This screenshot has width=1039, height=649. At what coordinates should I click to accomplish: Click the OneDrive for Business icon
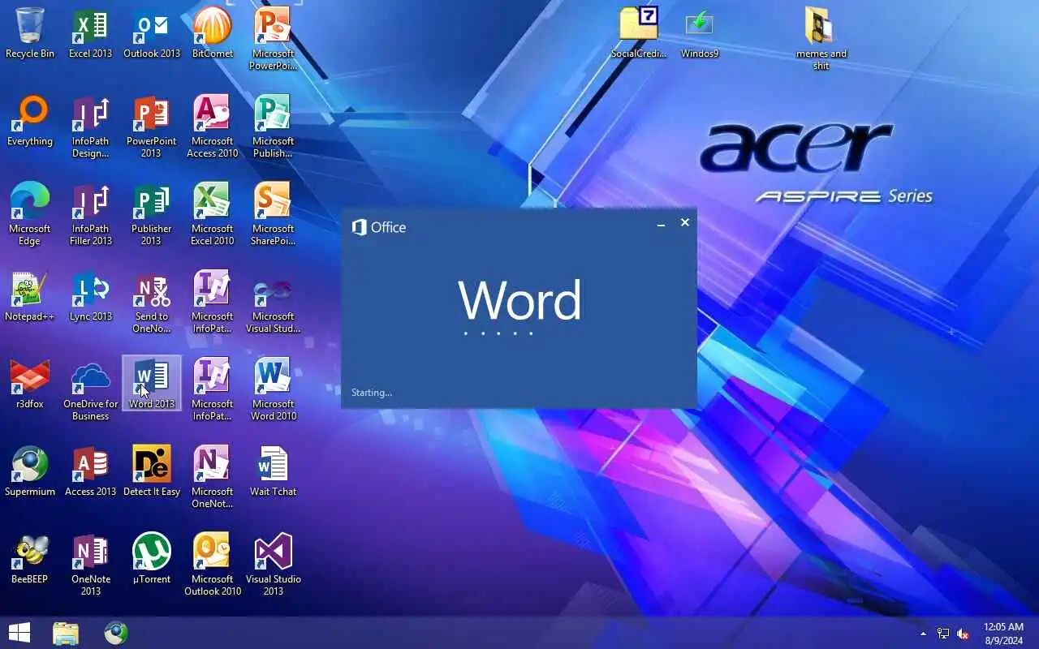[x=91, y=389]
